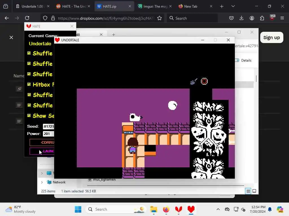Switch to the Imgur tab

(x=155, y=6)
